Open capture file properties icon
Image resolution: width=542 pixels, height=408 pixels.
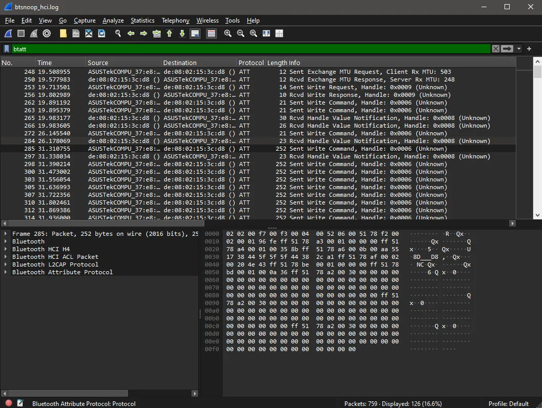(x=20, y=403)
